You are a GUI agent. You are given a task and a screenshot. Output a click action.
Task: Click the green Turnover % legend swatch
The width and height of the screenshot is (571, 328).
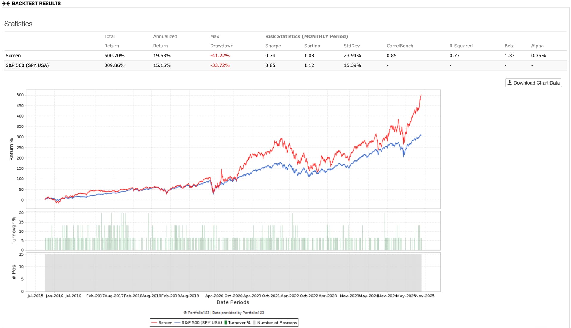(x=225, y=323)
